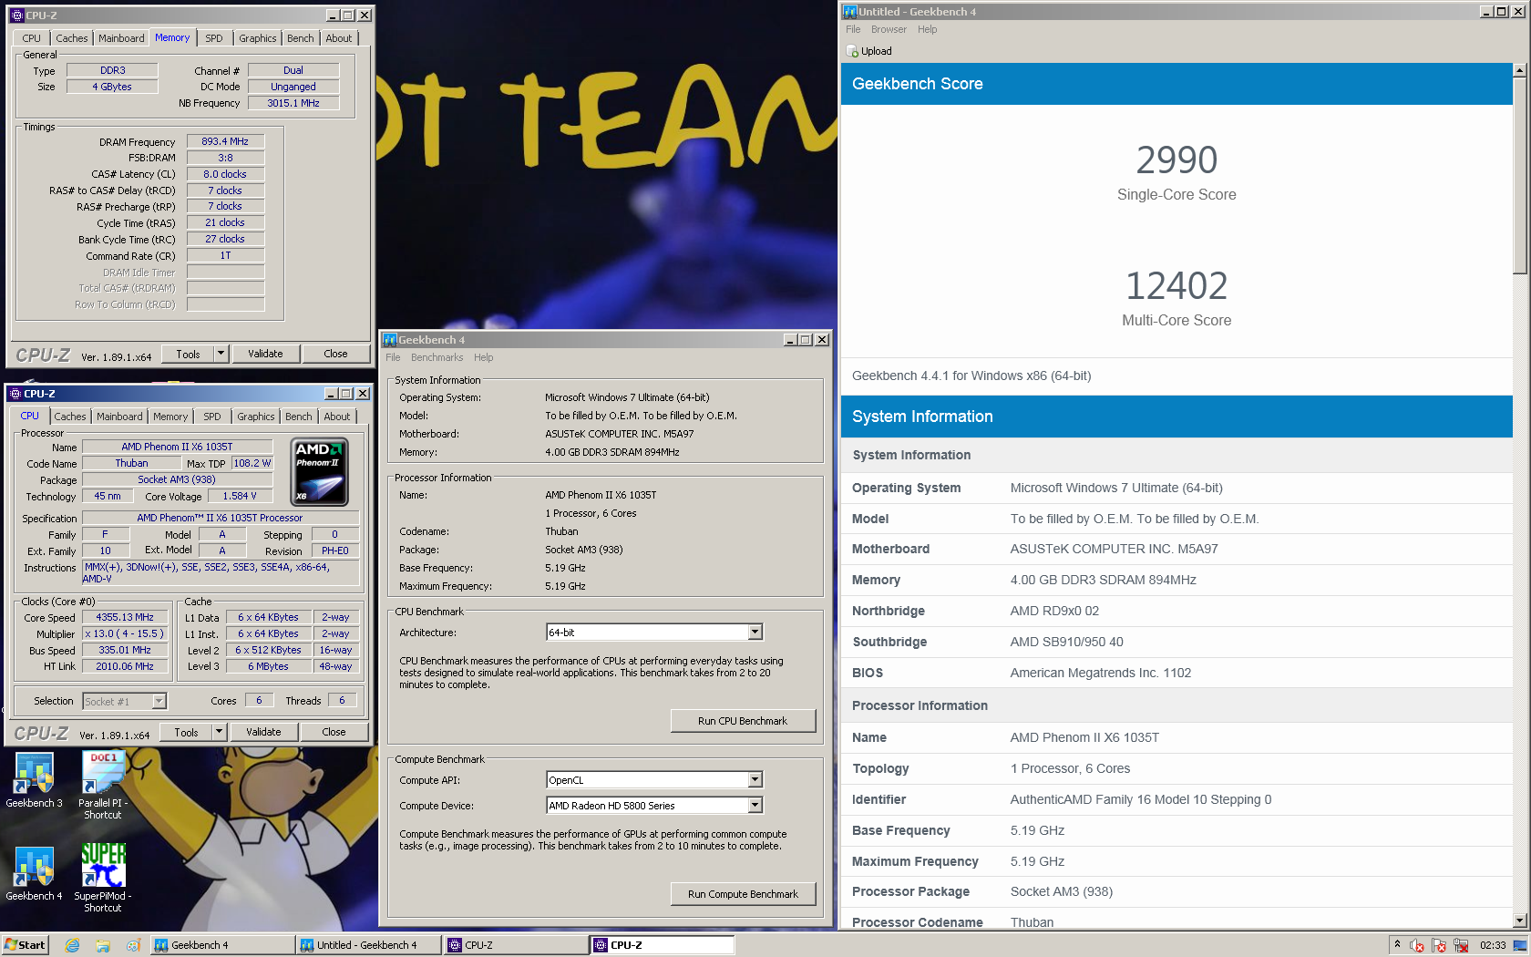
Task: Click the 2990 Single-Core Score
Action: tap(1177, 160)
